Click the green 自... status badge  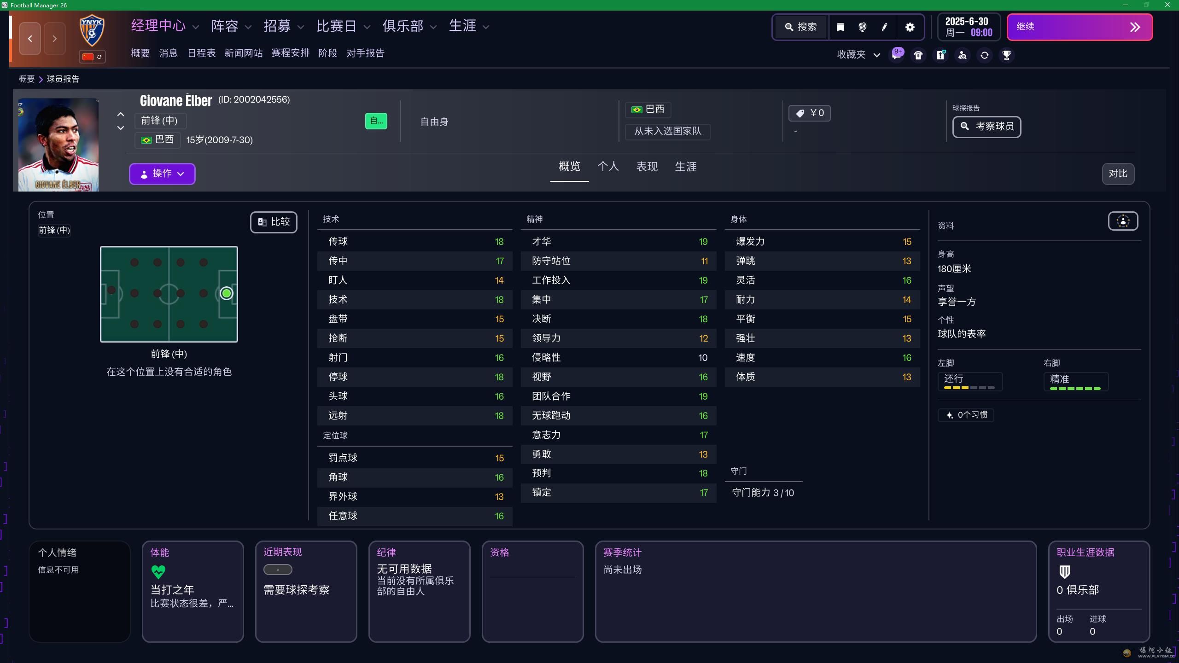pyautogui.click(x=376, y=121)
